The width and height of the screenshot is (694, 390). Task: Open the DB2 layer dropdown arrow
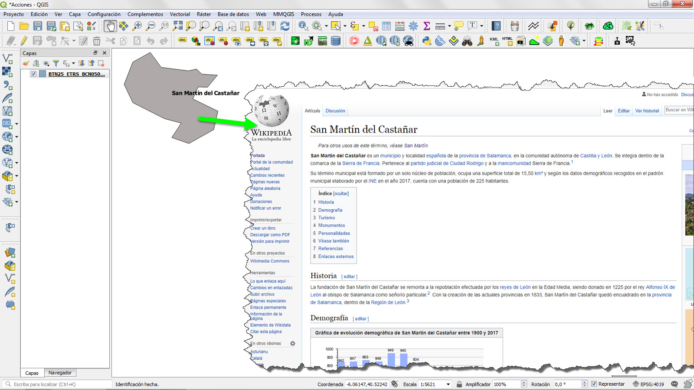17,124
